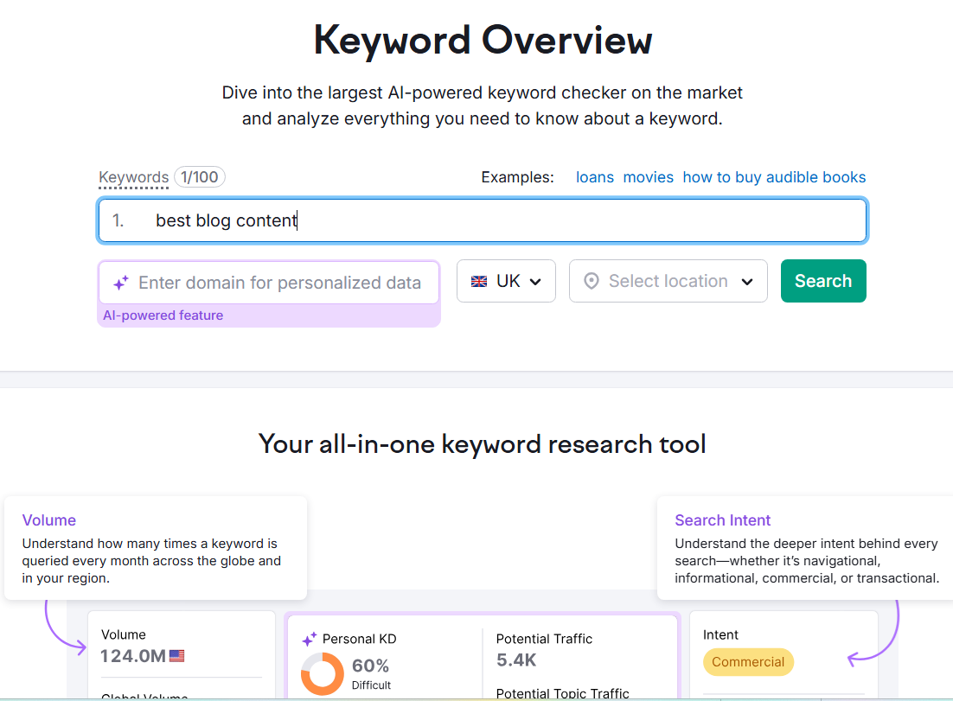Viewport: 953px width, 701px height.
Task: Click the orange 60% difficulty donut chart
Action: click(322, 674)
